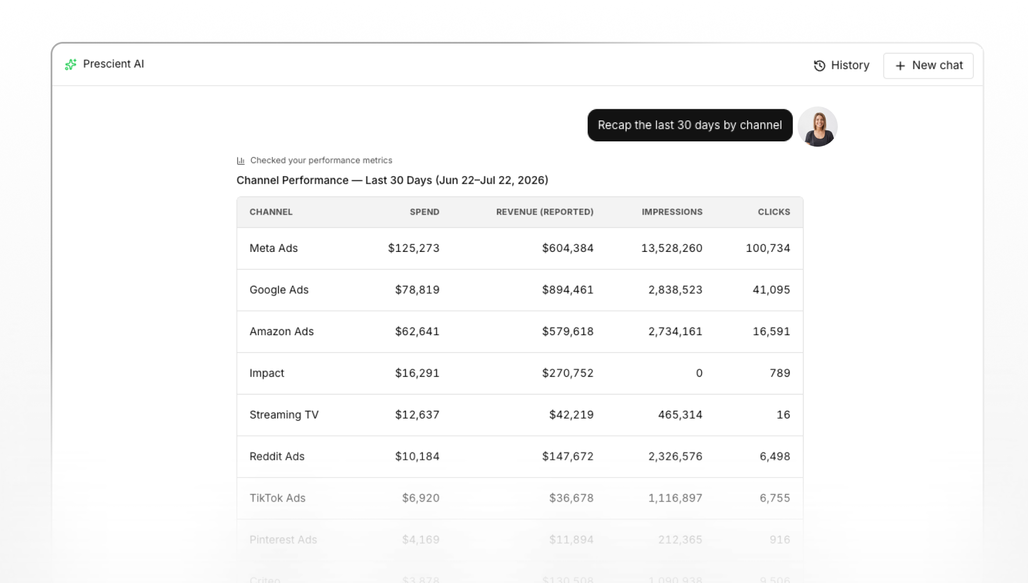Click Meta Ads revenue $604,384
The width and height of the screenshot is (1028, 583).
pos(568,248)
